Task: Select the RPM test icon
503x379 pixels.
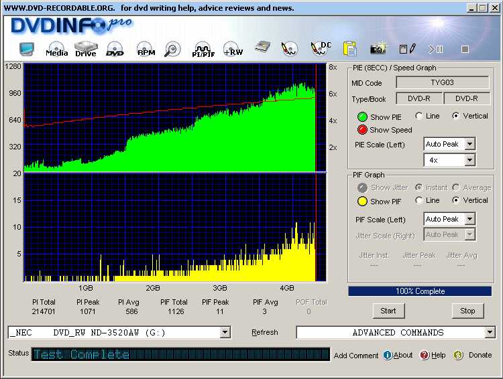Action: (146, 50)
